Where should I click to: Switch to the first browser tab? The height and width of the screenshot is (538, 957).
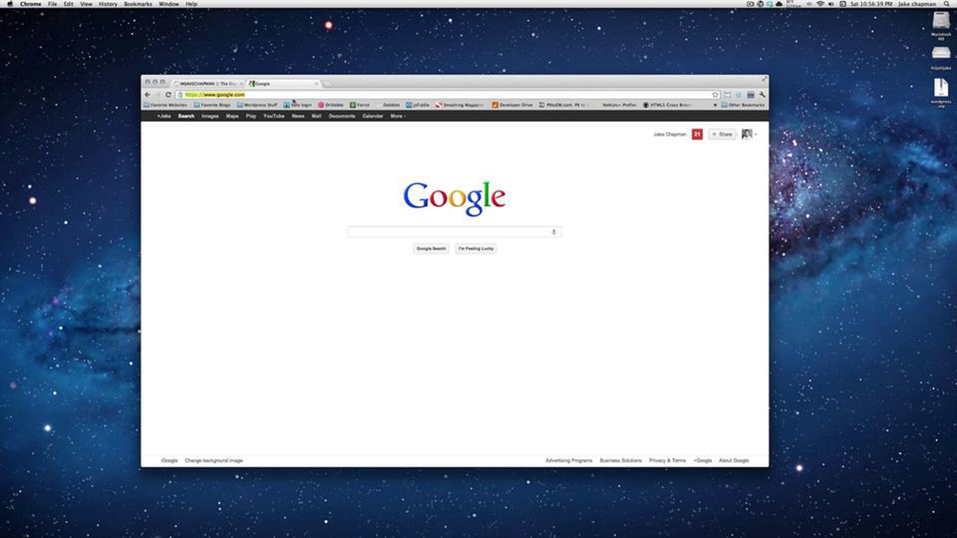208,84
